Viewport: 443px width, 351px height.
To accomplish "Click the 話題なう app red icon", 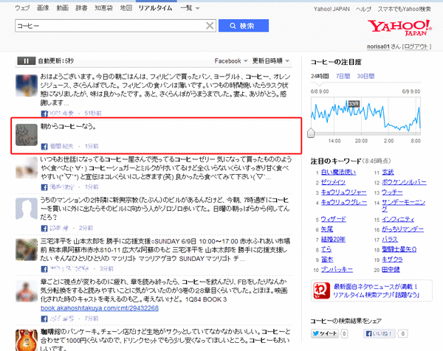I will (322, 291).
